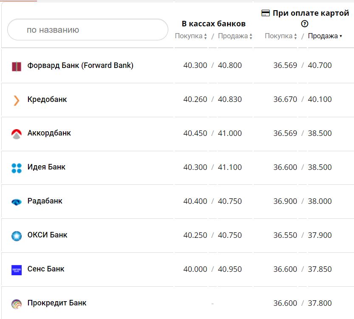Click the question mark help icon
This screenshot has height=319, width=354.
pyautogui.click(x=304, y=24)
